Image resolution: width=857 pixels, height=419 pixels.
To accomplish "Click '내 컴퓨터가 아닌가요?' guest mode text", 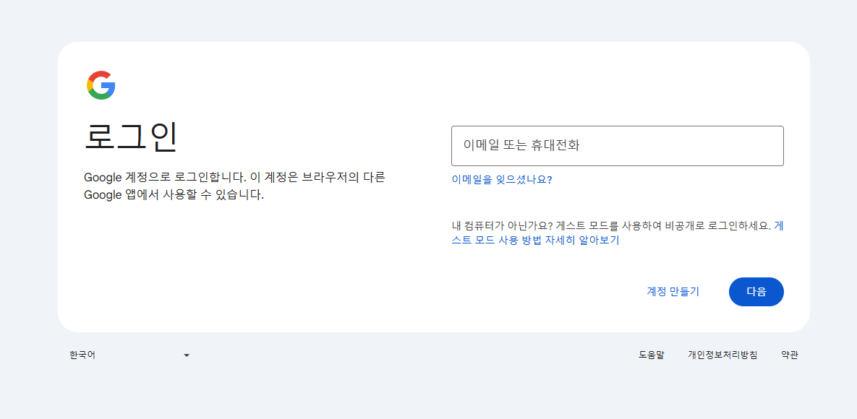I will [503, 226].
